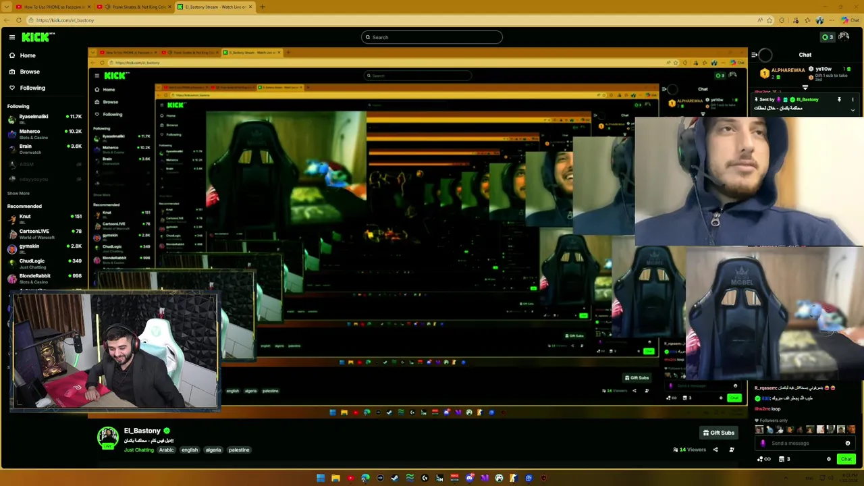Click the 14 Viewers count
This screenshot has height=486, width=864.
[x=689, y=450]
